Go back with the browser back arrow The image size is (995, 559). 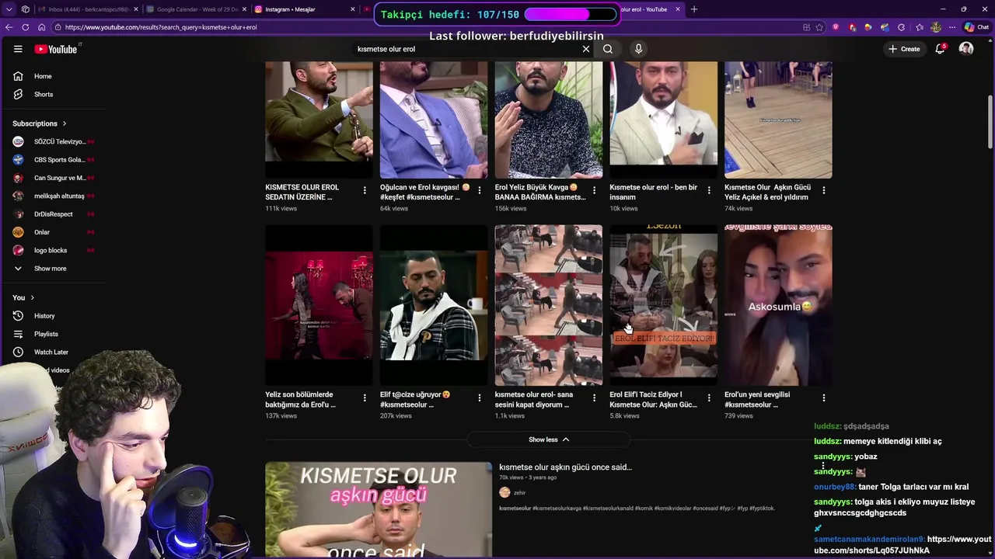point(9,27)
